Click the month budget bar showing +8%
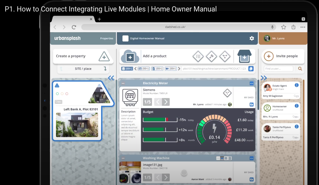The height and width of the screenshot is (185, 319). pyautogui.click(x=160, y=140)
